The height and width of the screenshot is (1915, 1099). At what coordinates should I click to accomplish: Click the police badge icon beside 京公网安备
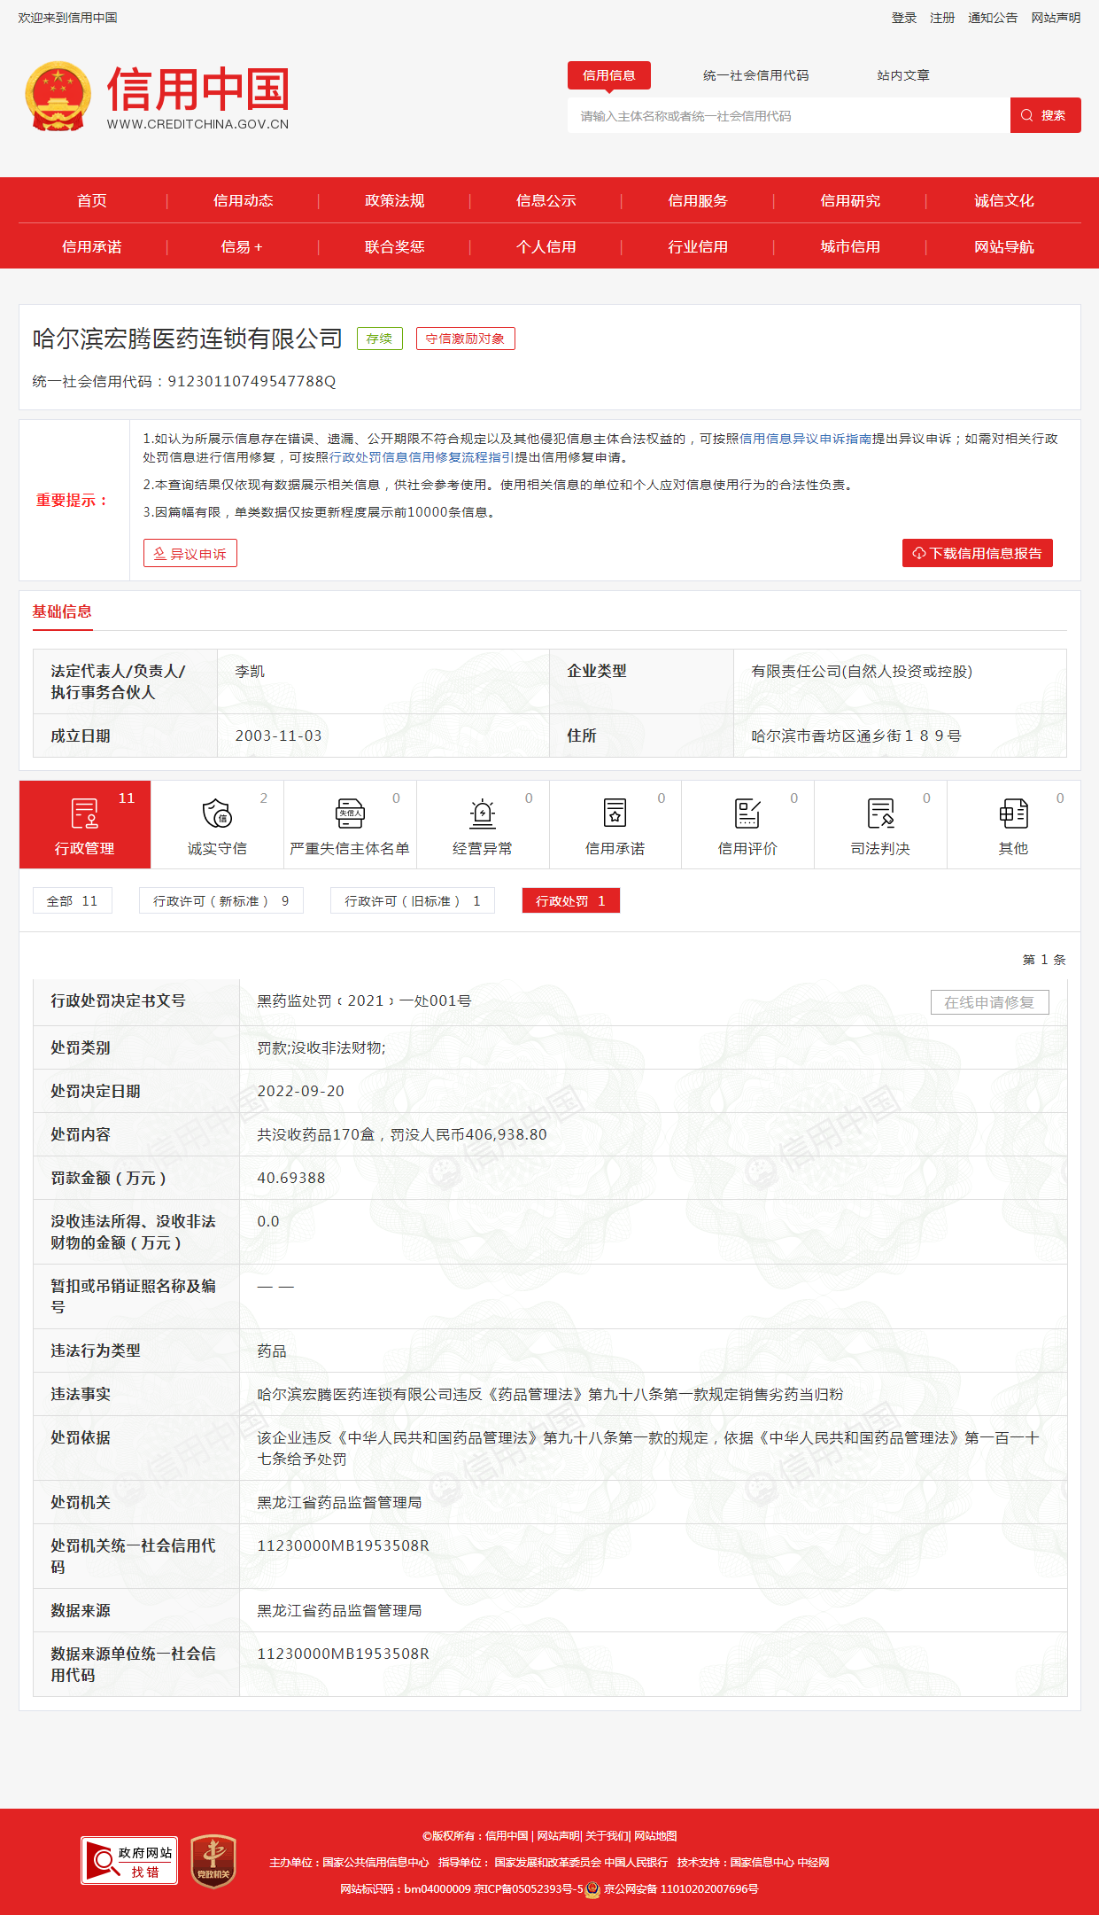pos(592,1888)
